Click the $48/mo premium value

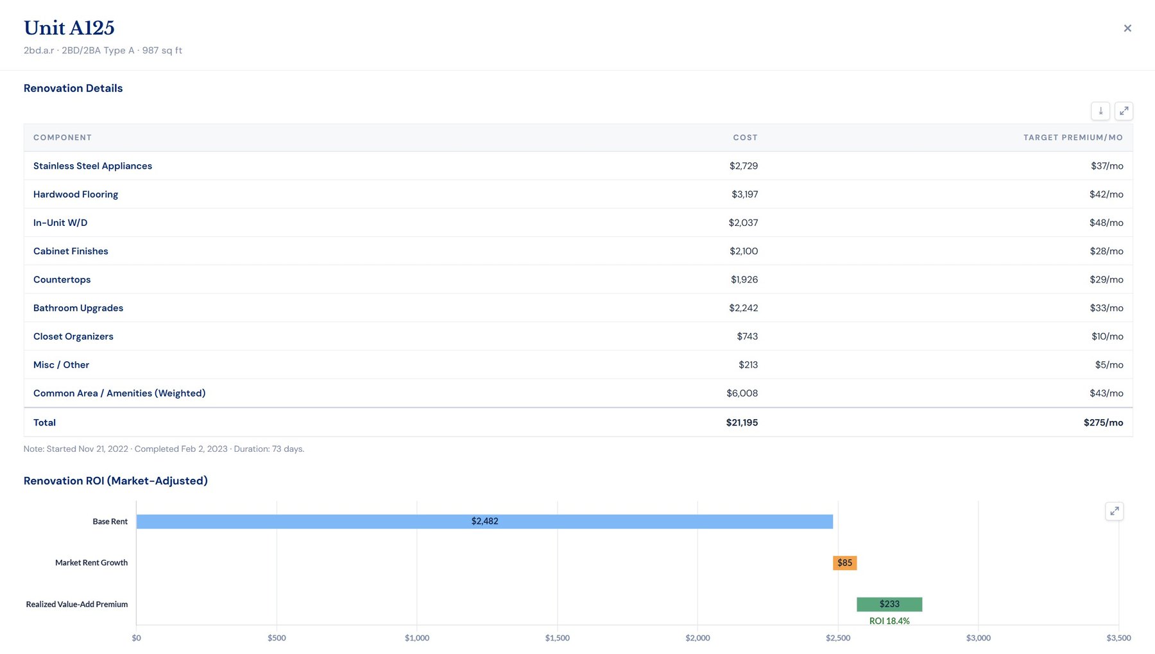(1106, 223)
